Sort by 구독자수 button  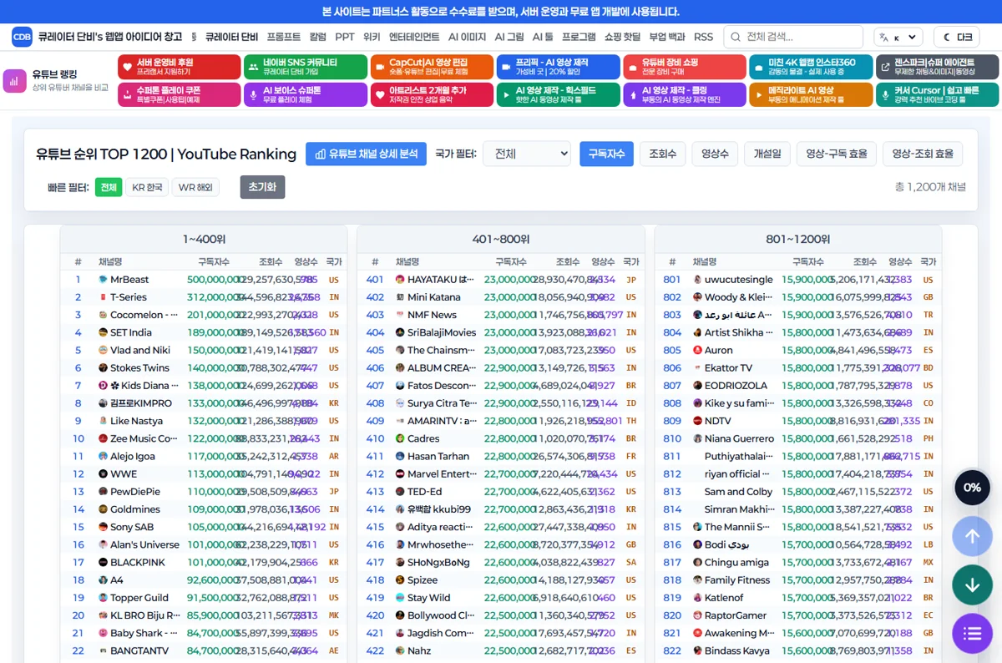coord(606,154)
